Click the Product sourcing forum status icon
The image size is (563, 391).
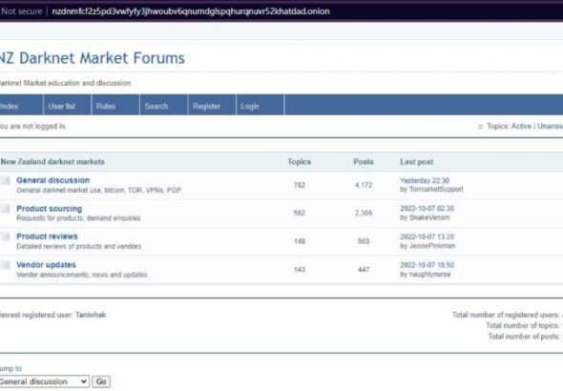tap(6, 209)
